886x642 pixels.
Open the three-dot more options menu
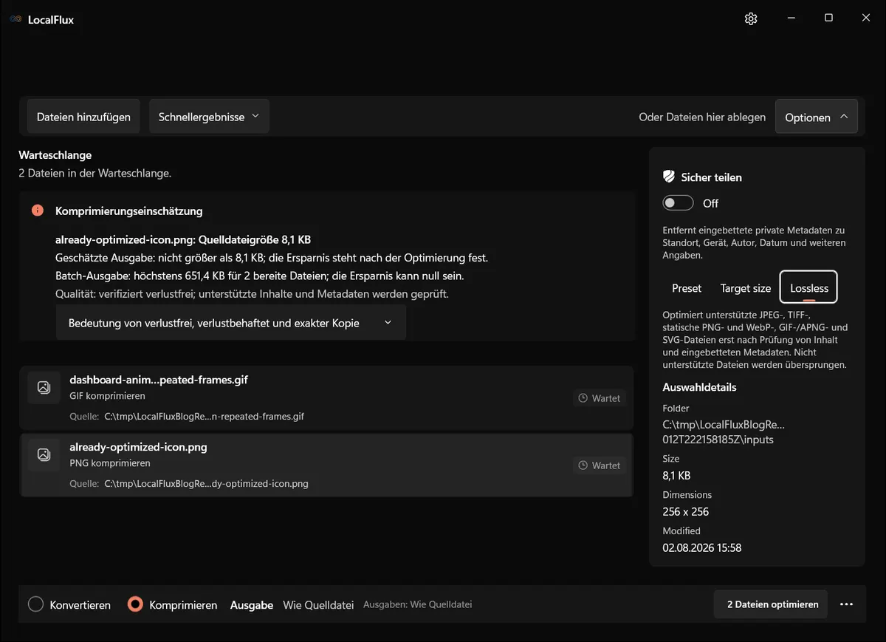[x=846, y=604]
